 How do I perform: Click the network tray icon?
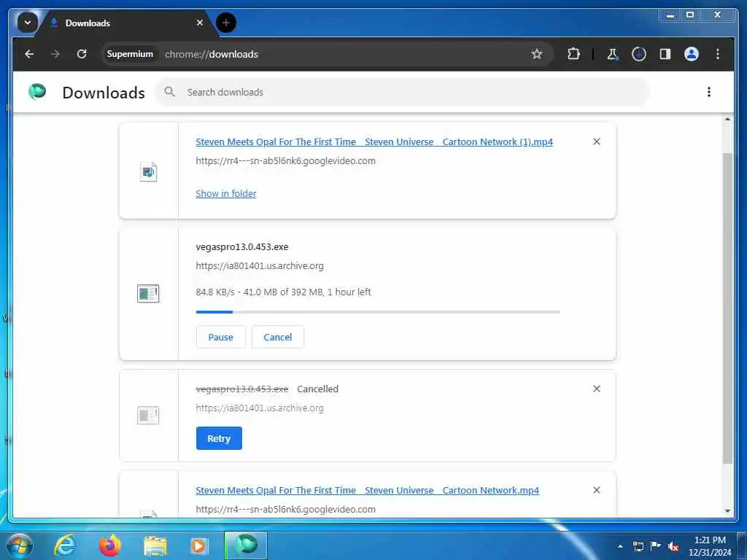pos(638,546)
